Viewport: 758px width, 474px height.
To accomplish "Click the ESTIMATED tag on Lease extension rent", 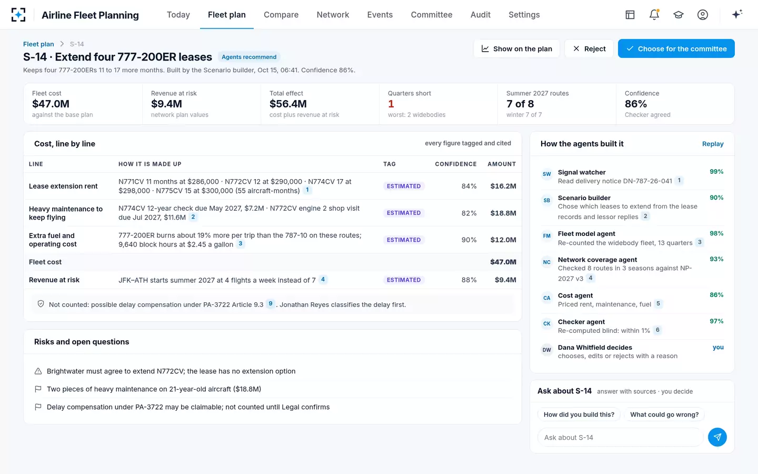I will coord(404,186).
